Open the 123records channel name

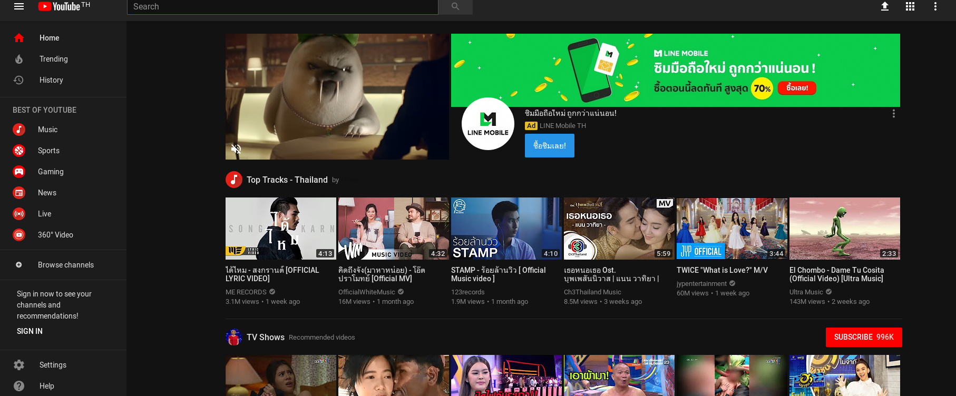click(468, 292)
